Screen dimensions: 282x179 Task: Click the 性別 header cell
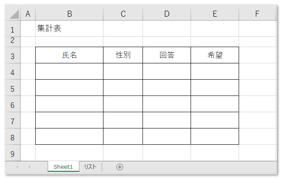point(123,55)
